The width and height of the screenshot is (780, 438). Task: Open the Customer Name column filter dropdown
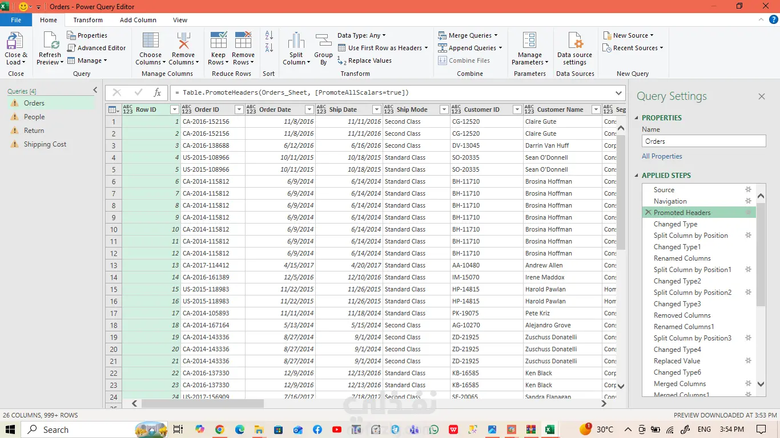(596, 109)
